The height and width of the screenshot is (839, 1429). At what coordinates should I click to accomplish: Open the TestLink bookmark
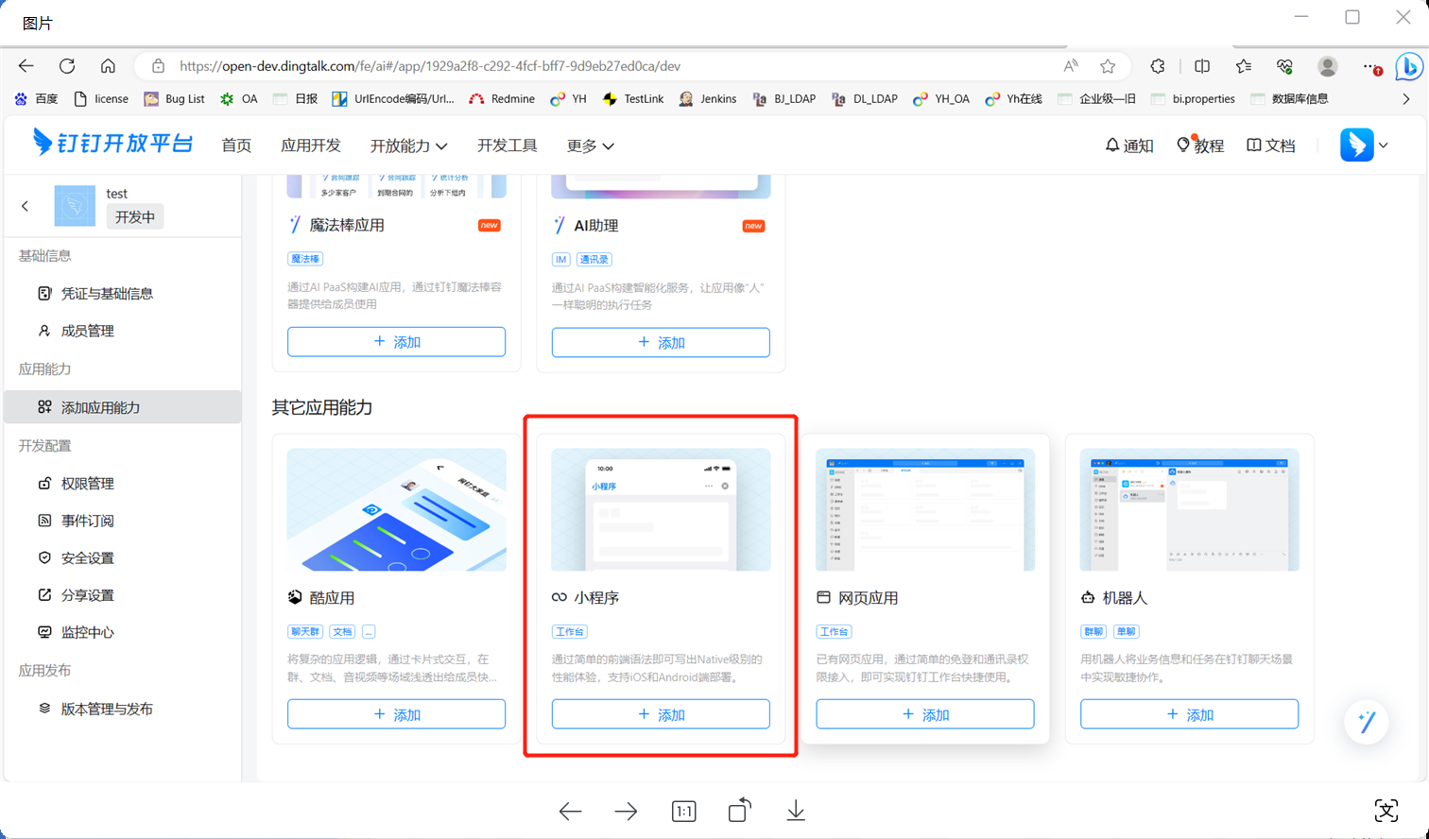[x=633, y=98]
